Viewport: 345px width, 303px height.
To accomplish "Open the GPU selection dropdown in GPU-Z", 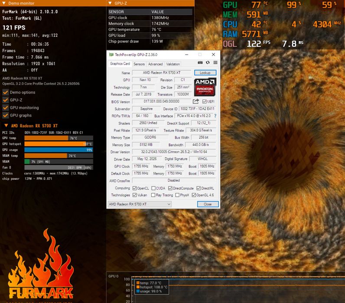I will click(140, 204).
